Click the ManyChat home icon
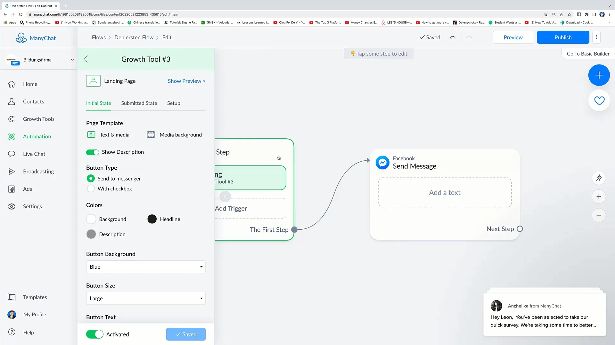The image size is (615, 345). 21,38
